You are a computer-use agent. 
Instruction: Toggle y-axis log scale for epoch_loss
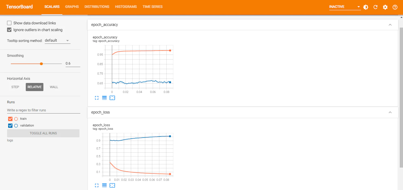[x=104, y=185]
